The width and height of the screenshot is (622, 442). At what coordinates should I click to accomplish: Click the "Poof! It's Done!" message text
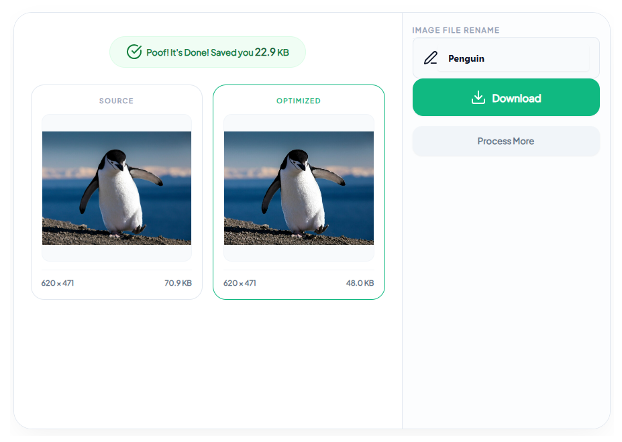(x=185, y=52)
